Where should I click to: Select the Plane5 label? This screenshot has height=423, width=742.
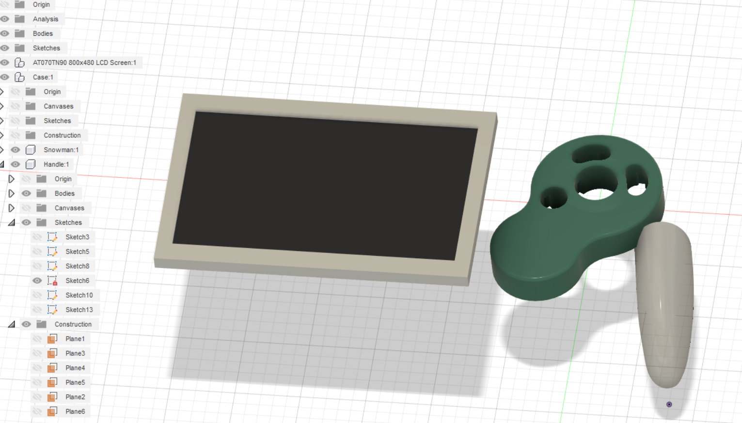(75, 382)
